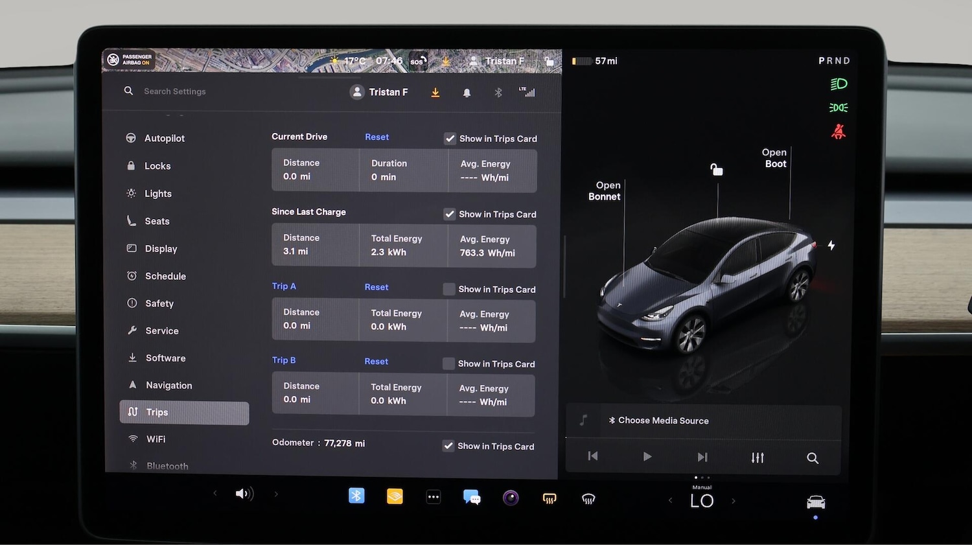This screenshot has width=972, height=545.
Task: Open the yellow Audible app in the dock
Action: [x=395, y=496]
